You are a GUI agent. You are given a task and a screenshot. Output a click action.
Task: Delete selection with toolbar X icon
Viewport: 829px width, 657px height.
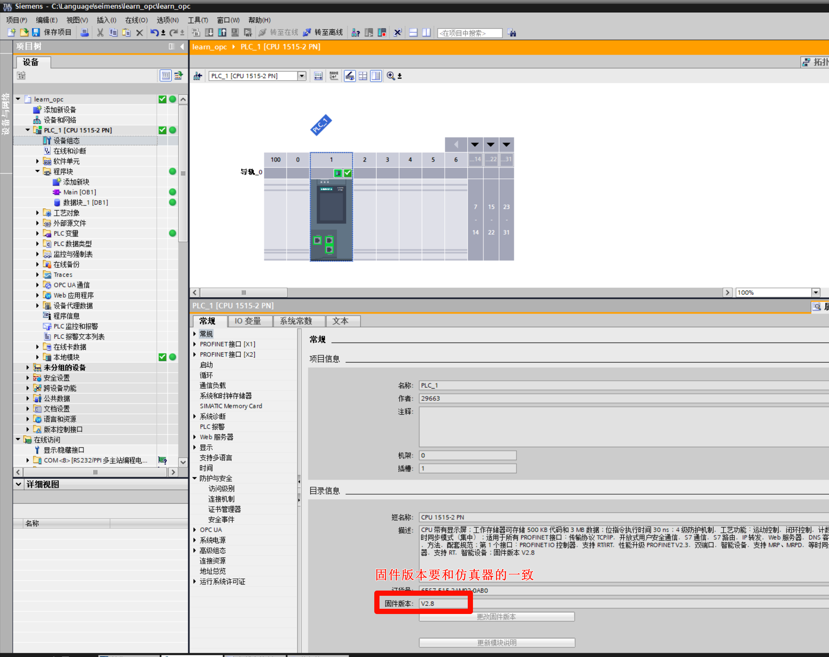pyautogui.click(x=140, y=33)
